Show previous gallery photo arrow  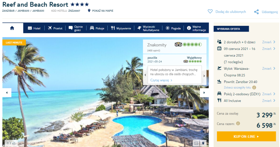(7, 92)
